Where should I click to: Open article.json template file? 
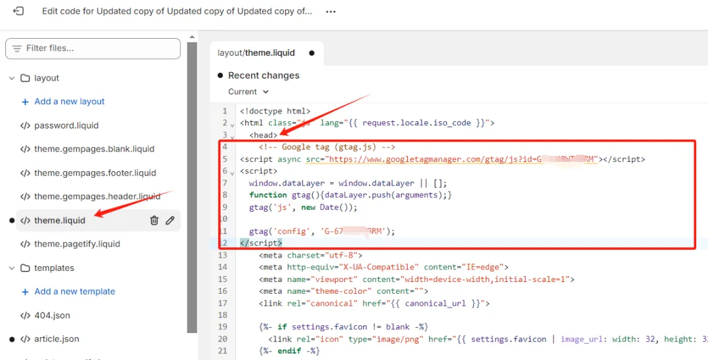click(56, 339)
